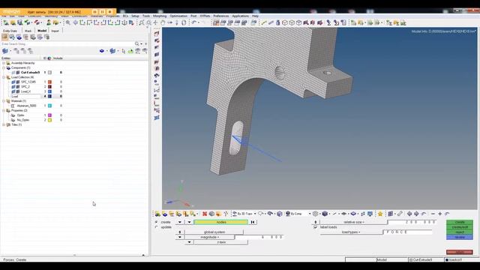Click the magnifier find icon in top-left toolbar
Screen dimensions: 480x270
click(x=67, y=22)
